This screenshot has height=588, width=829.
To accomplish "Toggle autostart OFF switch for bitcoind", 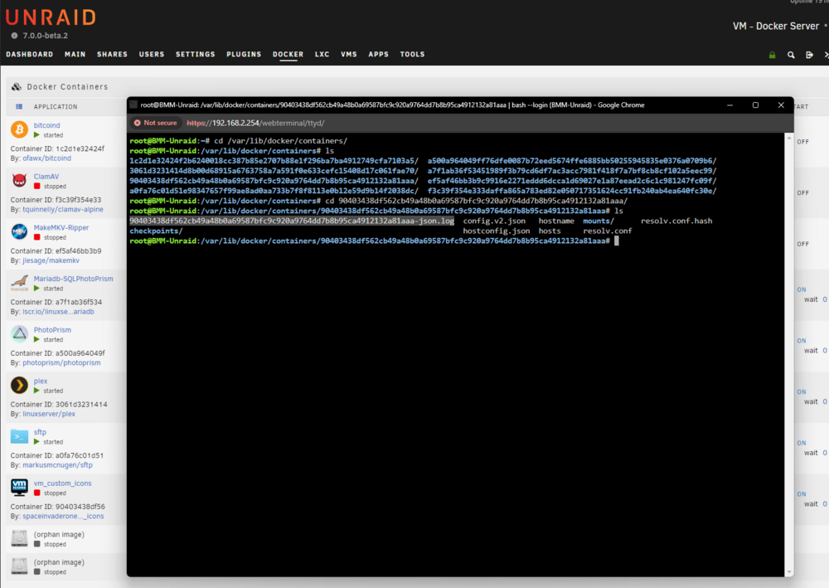I will pos(803,142).
